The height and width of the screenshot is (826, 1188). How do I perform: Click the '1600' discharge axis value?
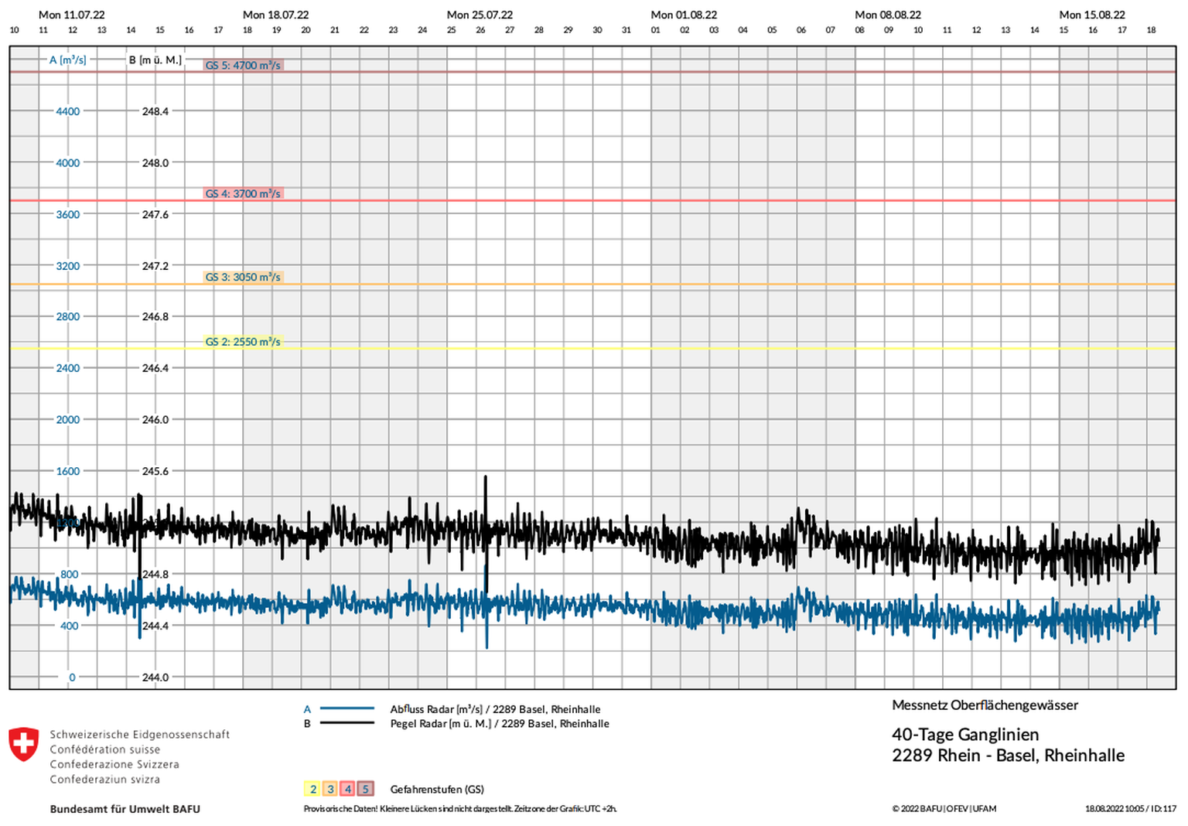68,471
